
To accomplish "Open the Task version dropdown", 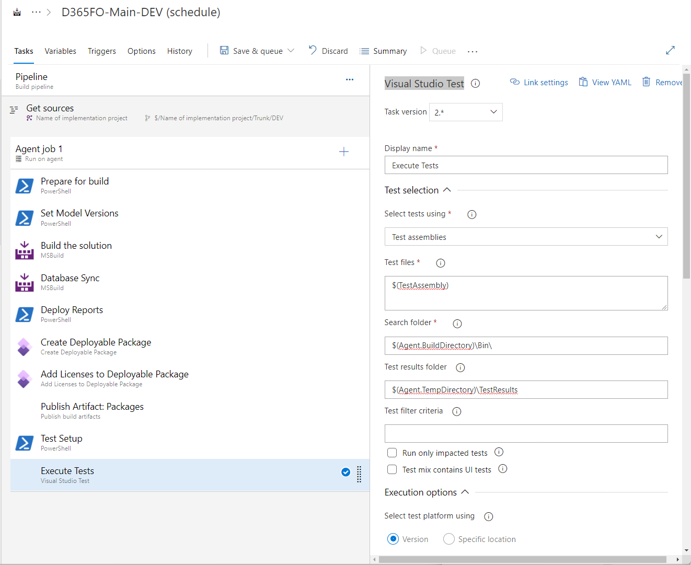I will tap(466, 112).
